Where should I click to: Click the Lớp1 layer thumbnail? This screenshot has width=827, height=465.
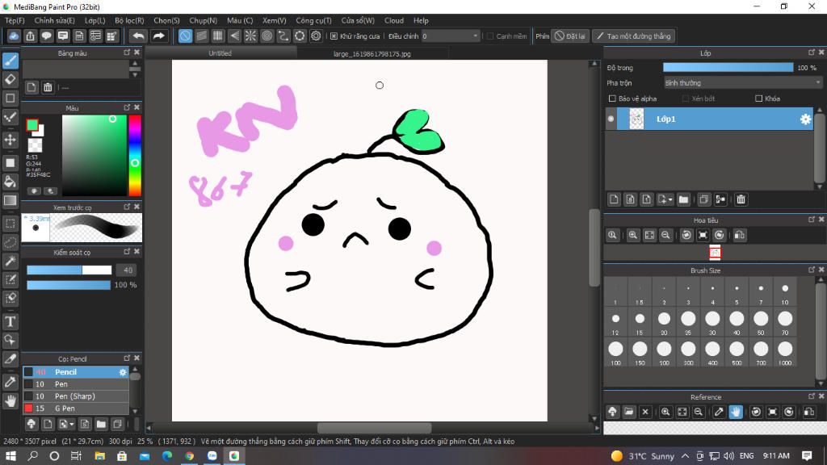pos(636,119)
